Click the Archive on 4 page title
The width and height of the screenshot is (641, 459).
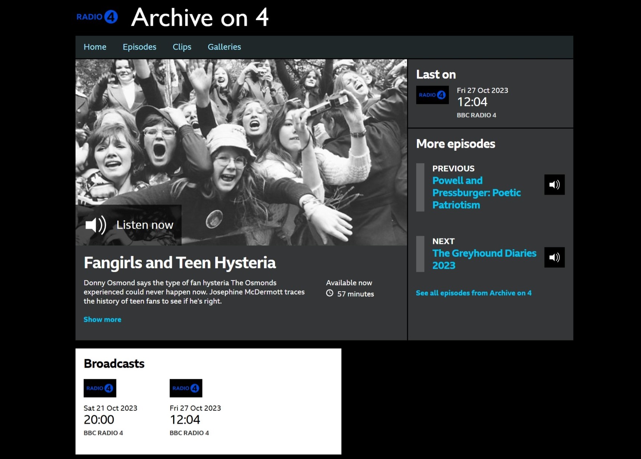200,17
